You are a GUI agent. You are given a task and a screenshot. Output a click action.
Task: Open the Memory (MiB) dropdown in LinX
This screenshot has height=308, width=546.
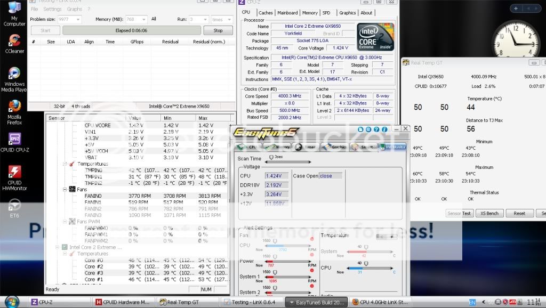pos(143,19)
